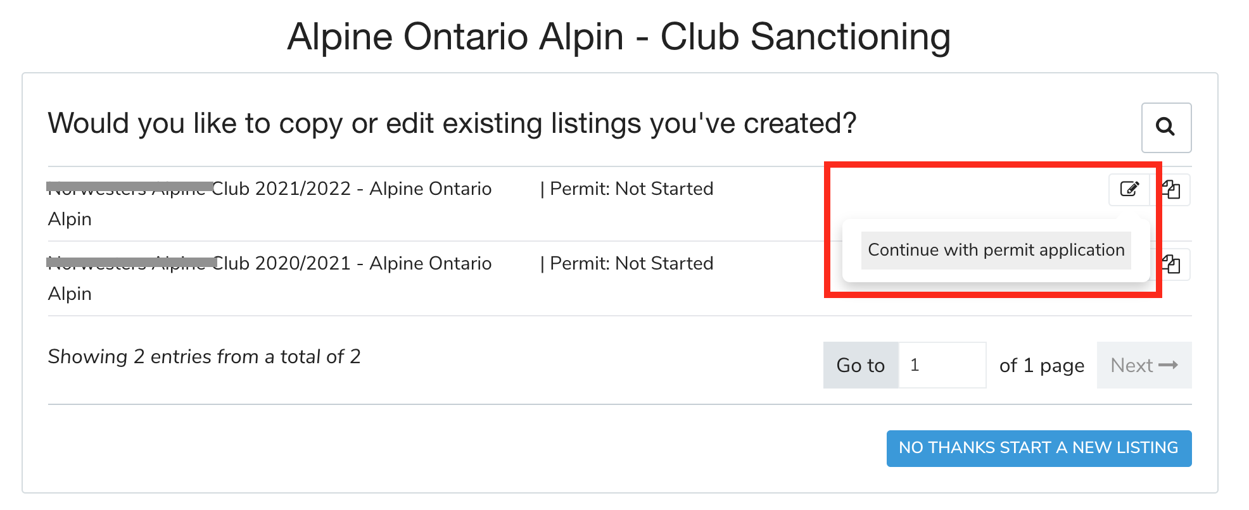Click the Showing 2 entries text
1249x510 pixels.
(204, 357)
